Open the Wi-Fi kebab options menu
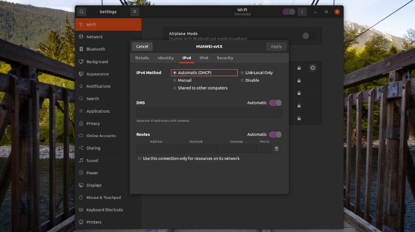The image size is (415, 232). pos(302,12)
